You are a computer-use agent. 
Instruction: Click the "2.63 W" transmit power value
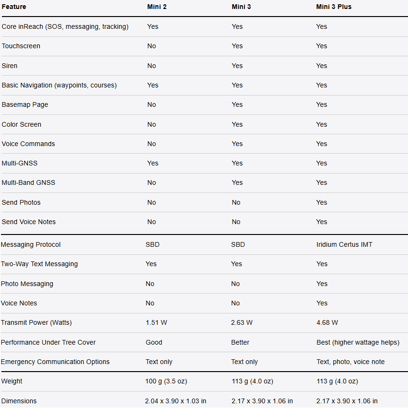click(242, 322)
